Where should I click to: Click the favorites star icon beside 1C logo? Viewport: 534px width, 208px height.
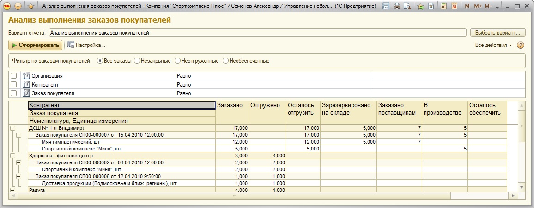[31, 6]
